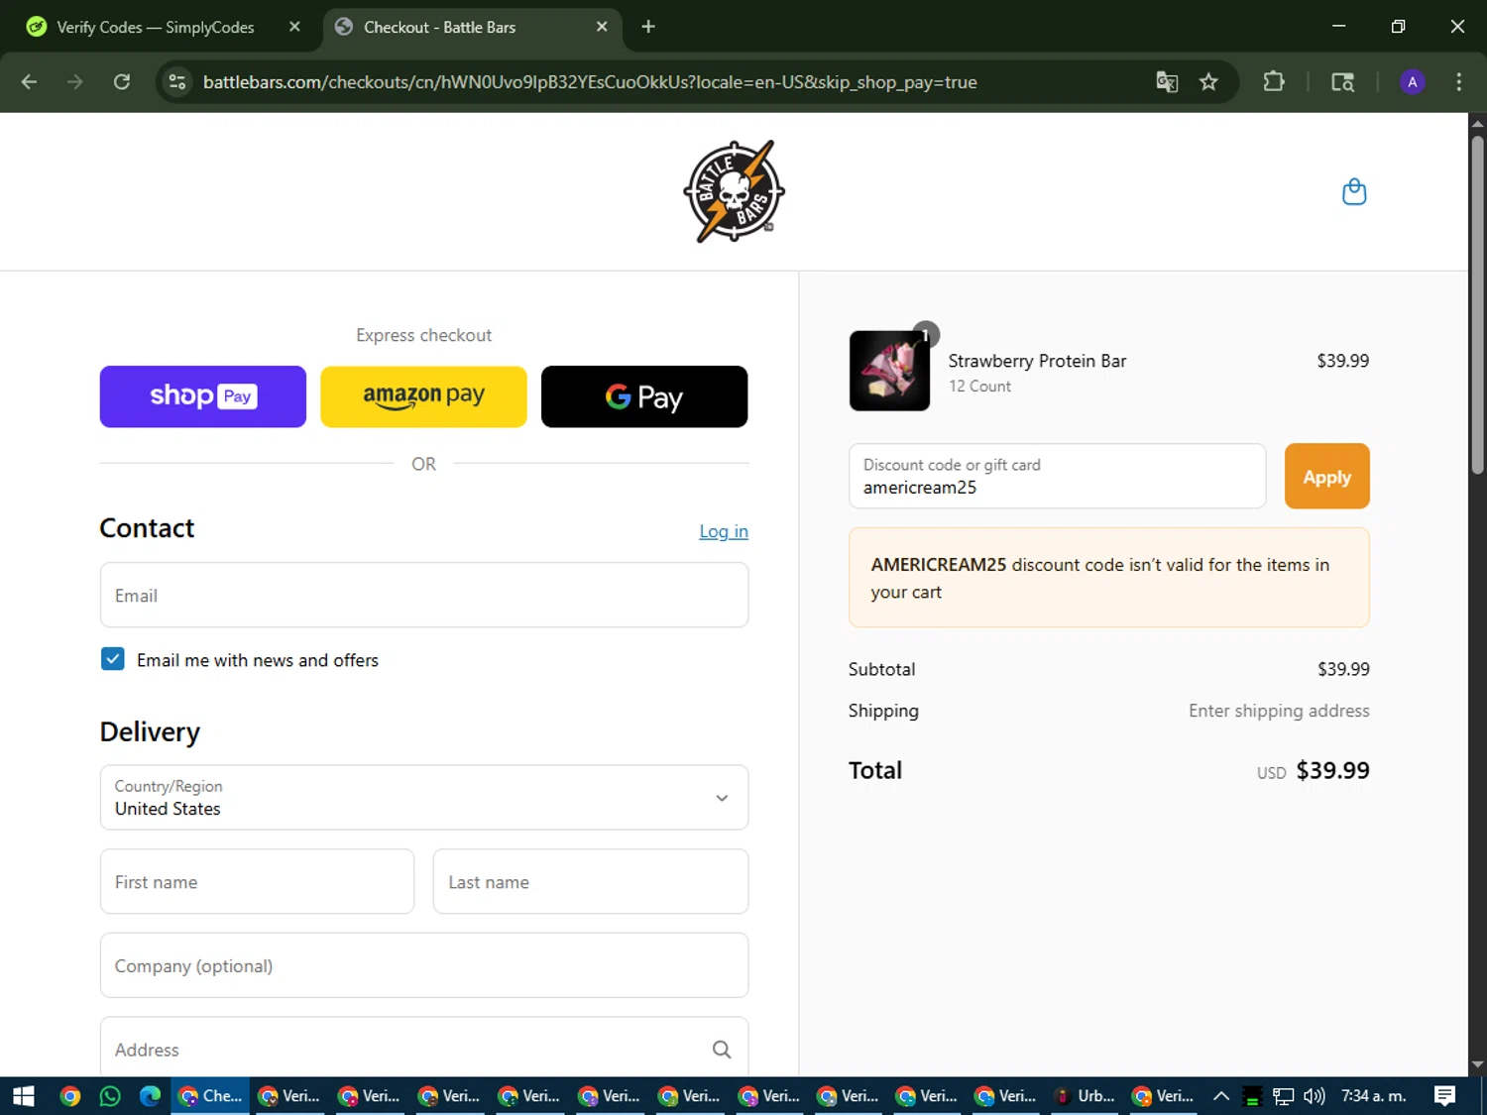The height and width of the screenshot is (1115, 1487).
Task: Click the scrollbar up arrow
Action: (x=1477, y=123)
